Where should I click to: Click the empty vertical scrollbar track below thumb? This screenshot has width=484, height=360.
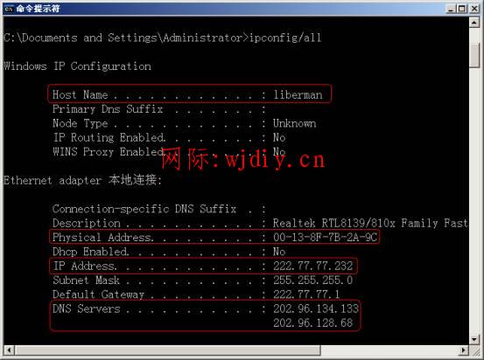(x=474, y=200)
